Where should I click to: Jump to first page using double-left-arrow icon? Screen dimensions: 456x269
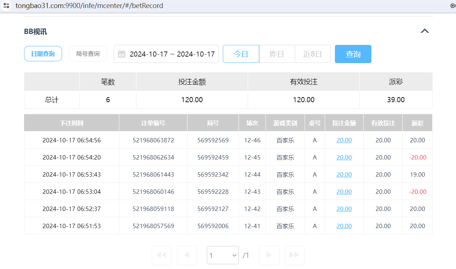click(x=161, y=255)
